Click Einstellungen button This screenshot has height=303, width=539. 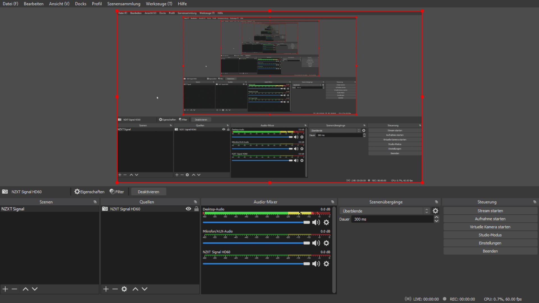(490, 243)
